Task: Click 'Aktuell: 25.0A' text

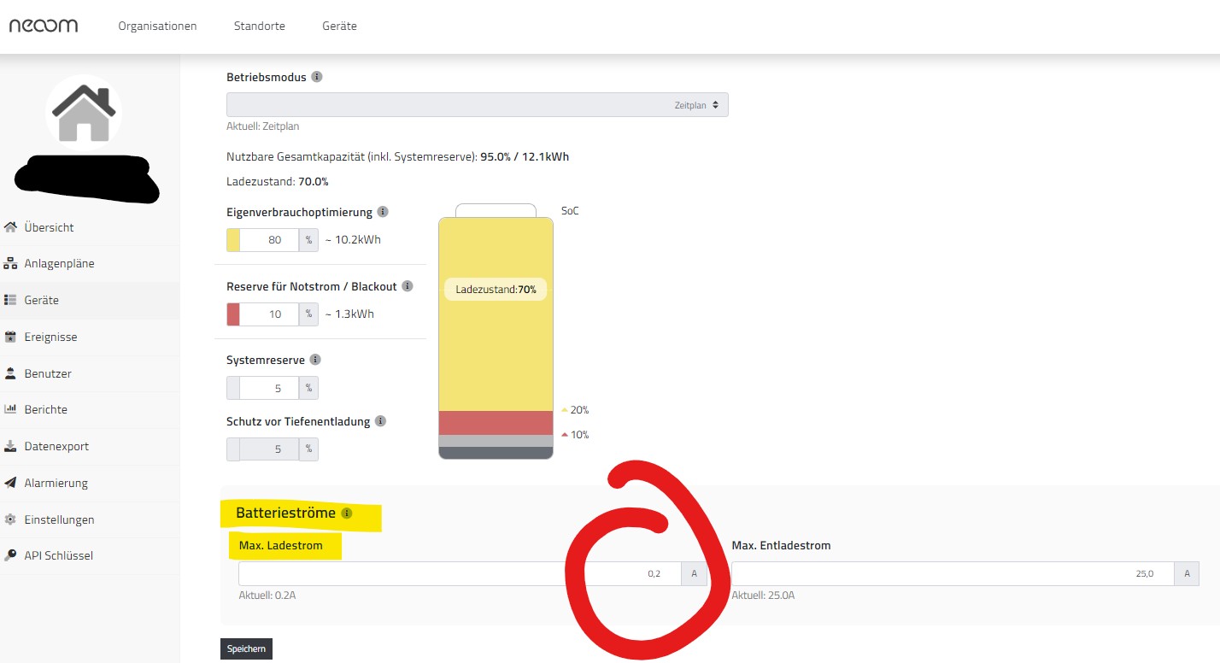Action: point(763,595)
